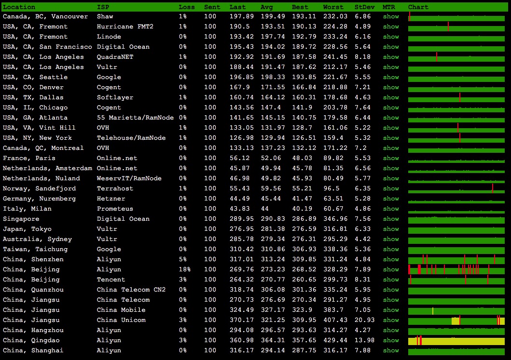Open show link for Atlanta 55 Marietta/RamNode

pos(391,117)
